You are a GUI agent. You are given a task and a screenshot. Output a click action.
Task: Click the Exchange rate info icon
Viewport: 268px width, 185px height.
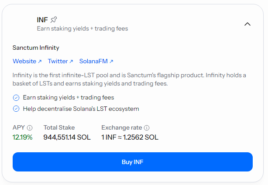(147, 128)
